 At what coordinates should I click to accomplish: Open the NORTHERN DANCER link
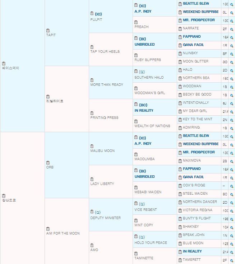(x=200, y=202)
